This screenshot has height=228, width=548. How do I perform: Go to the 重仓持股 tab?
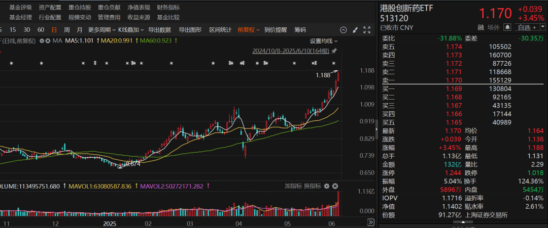click(x=80, y=7)
